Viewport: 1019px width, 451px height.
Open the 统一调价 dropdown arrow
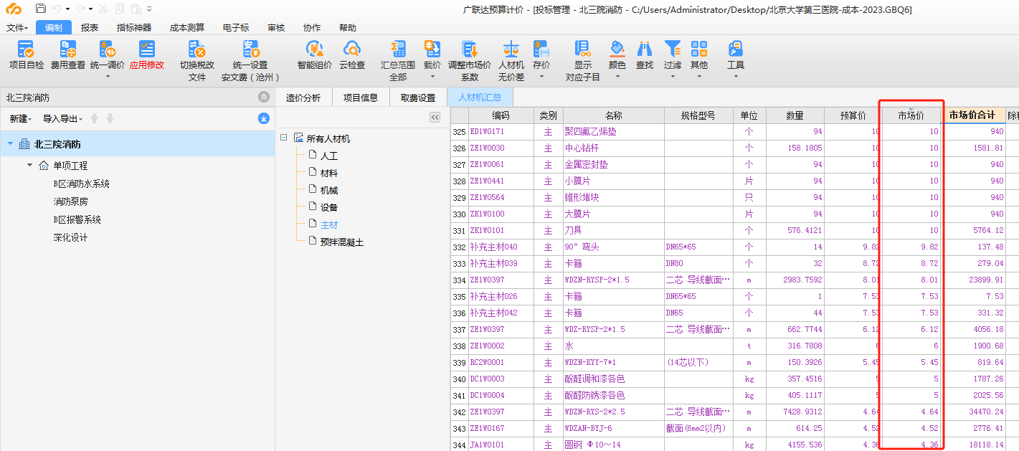point(108,76)
